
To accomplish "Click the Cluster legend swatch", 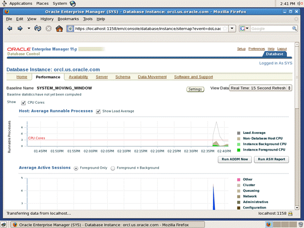I will tap(239, 185).
